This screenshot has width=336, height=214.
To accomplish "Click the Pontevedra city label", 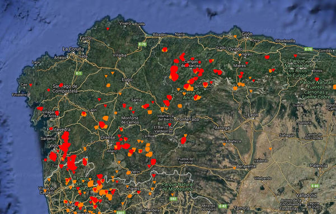I will pos(59,129).
